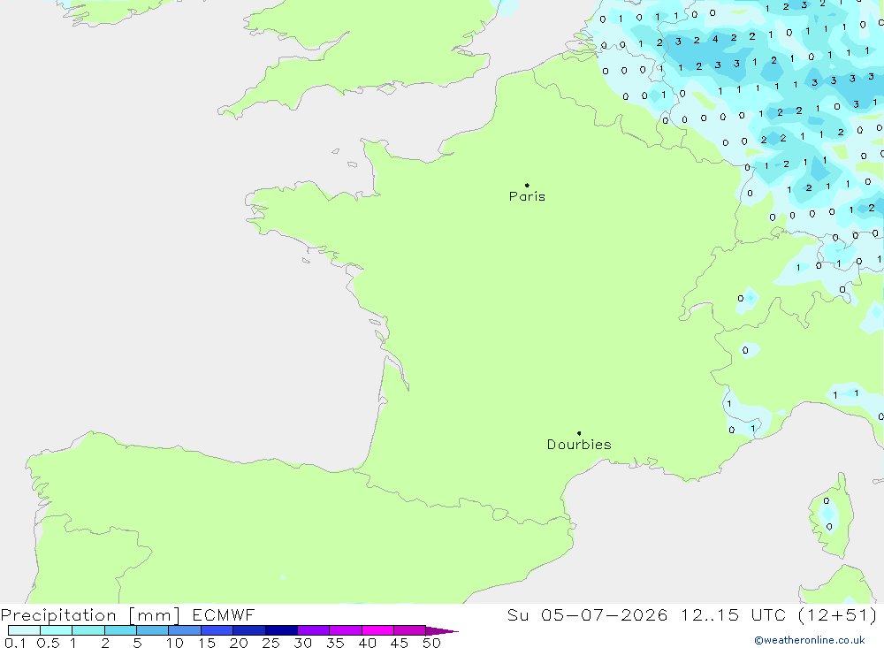Pick the 5–10 mm legend color swatch

153,630
